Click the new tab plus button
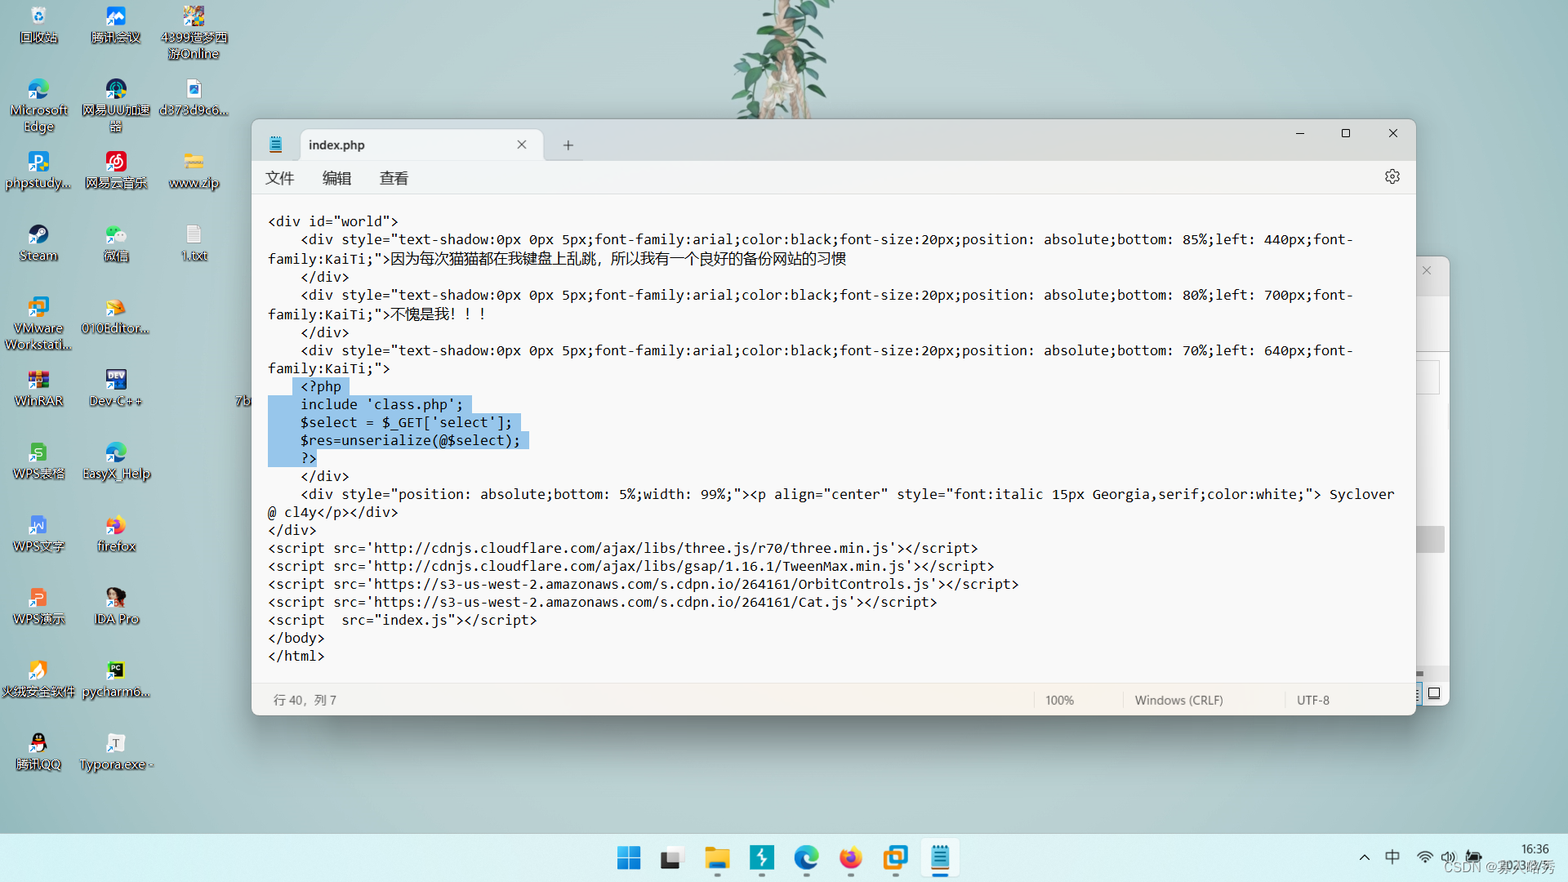The width and height of the screenshot is (1568, 882). [x=568, y=145]
